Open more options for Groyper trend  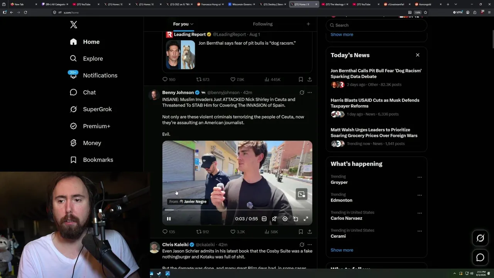(x=420, y=177)
